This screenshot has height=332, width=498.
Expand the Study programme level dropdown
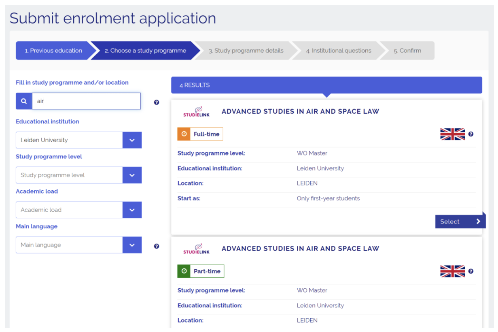pos(132,175)
